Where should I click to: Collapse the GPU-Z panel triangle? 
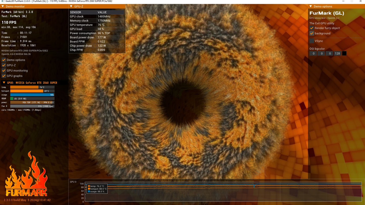(x=71, y=6)
